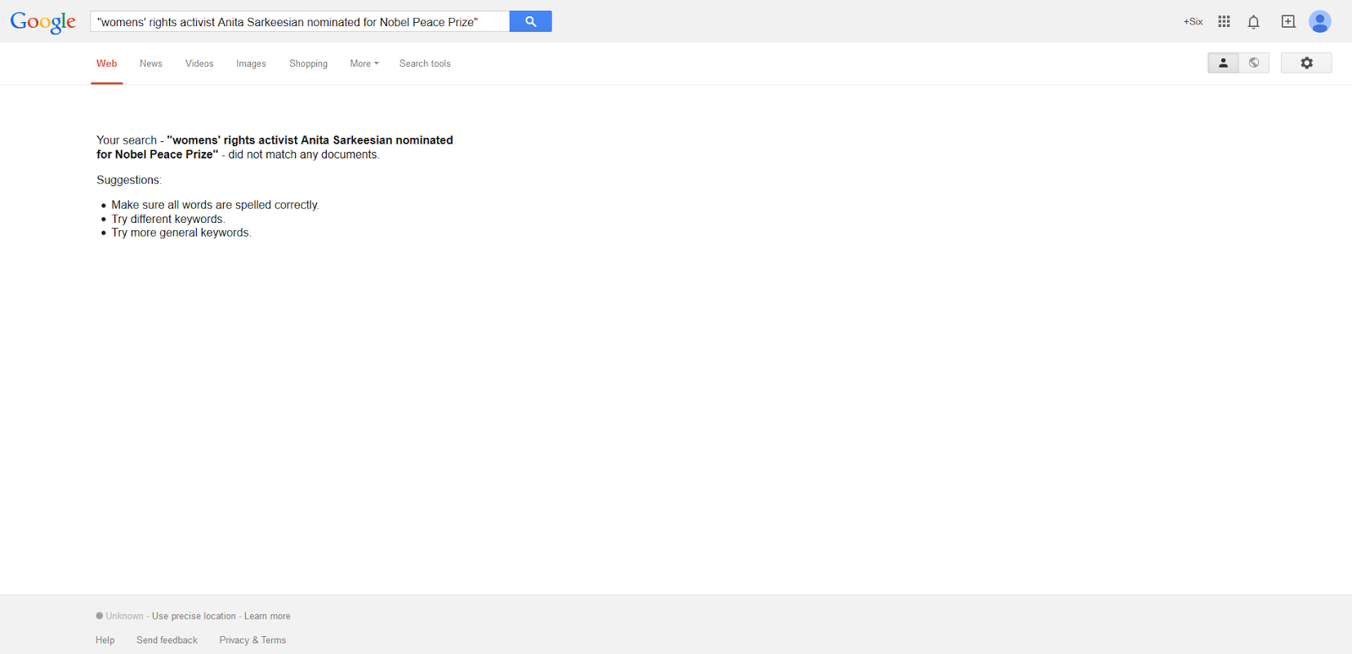Click Use precise location link
Image resolution: width=1352 pixels, height=654 pixels.
(x=194, y=616)
